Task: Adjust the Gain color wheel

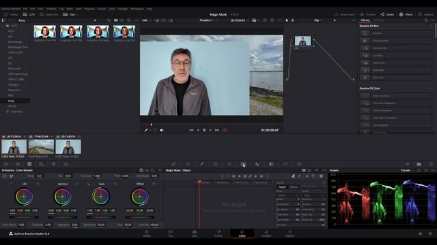Action: click(101, 197)
